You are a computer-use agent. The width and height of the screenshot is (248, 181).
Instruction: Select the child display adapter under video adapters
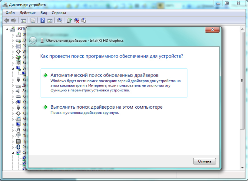pyautogui.click(x=24, y=74)
